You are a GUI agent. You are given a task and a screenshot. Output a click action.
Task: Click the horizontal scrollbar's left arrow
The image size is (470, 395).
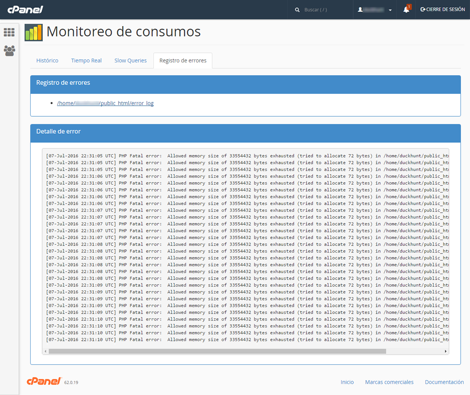point(45,351)
